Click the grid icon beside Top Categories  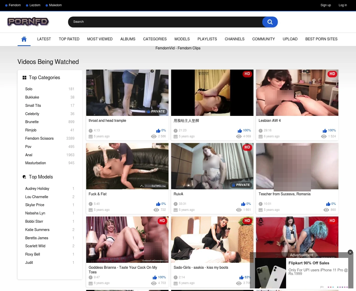click(25, 78)
